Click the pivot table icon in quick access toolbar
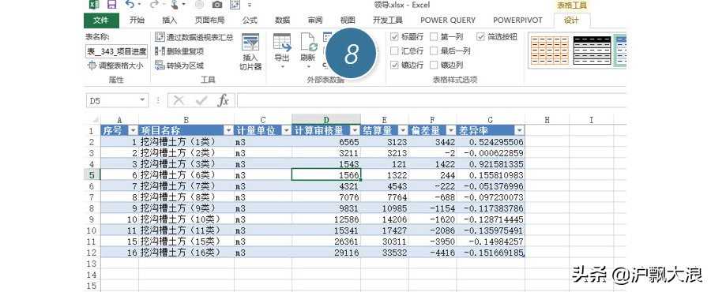 tap(235, 5)
